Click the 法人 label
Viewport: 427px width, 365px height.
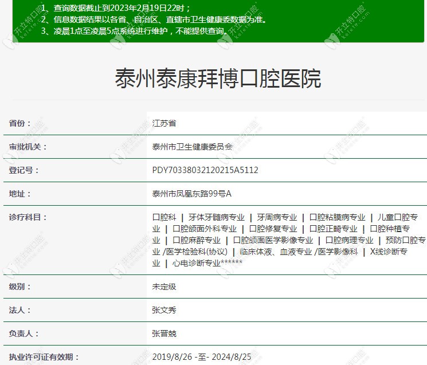(x=20, y=310)
